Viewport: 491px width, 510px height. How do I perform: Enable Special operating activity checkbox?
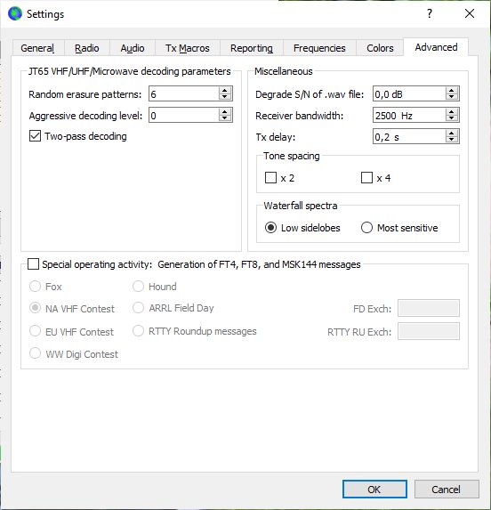pyautogui.click(x=34, y=264)
